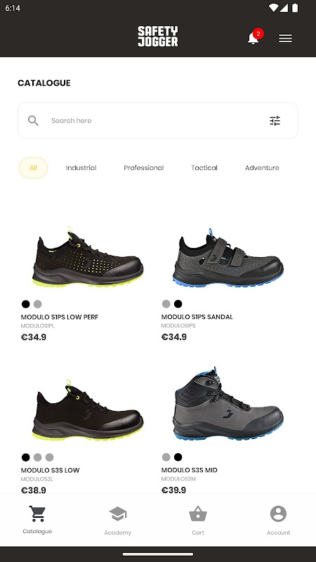This screenshot has width=316, height=562.
Task: Select the Professional category tab
Action: [x=144, y=168]
